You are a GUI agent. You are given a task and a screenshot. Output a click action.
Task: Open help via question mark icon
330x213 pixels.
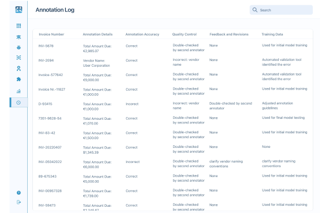(x=19, y=193)
